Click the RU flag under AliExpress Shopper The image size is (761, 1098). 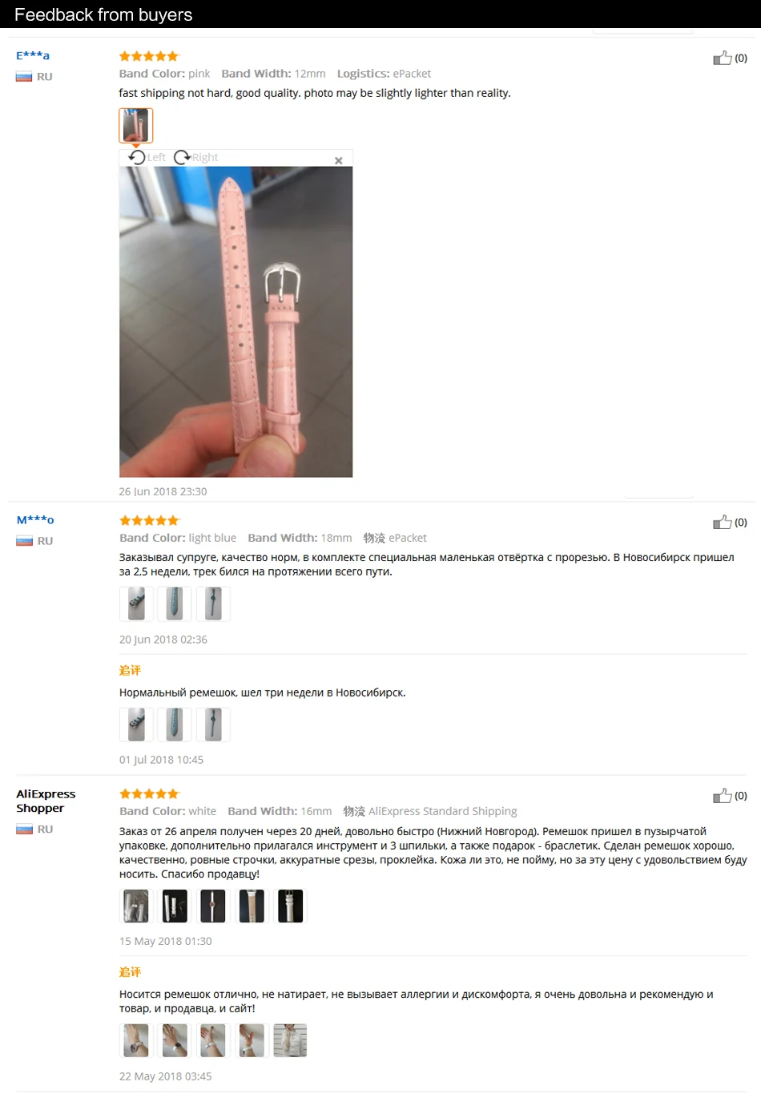(24, 830)
